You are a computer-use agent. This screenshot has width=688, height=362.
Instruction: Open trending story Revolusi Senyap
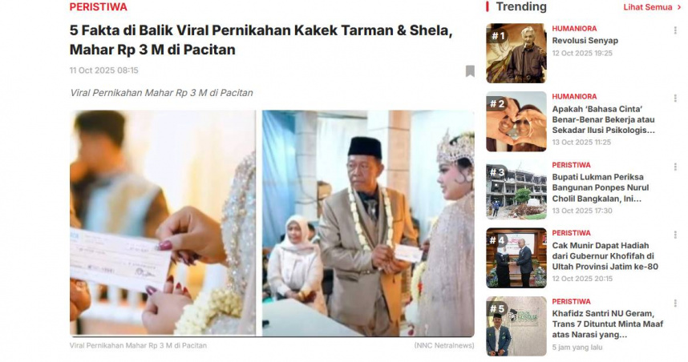tap(585, 40)
